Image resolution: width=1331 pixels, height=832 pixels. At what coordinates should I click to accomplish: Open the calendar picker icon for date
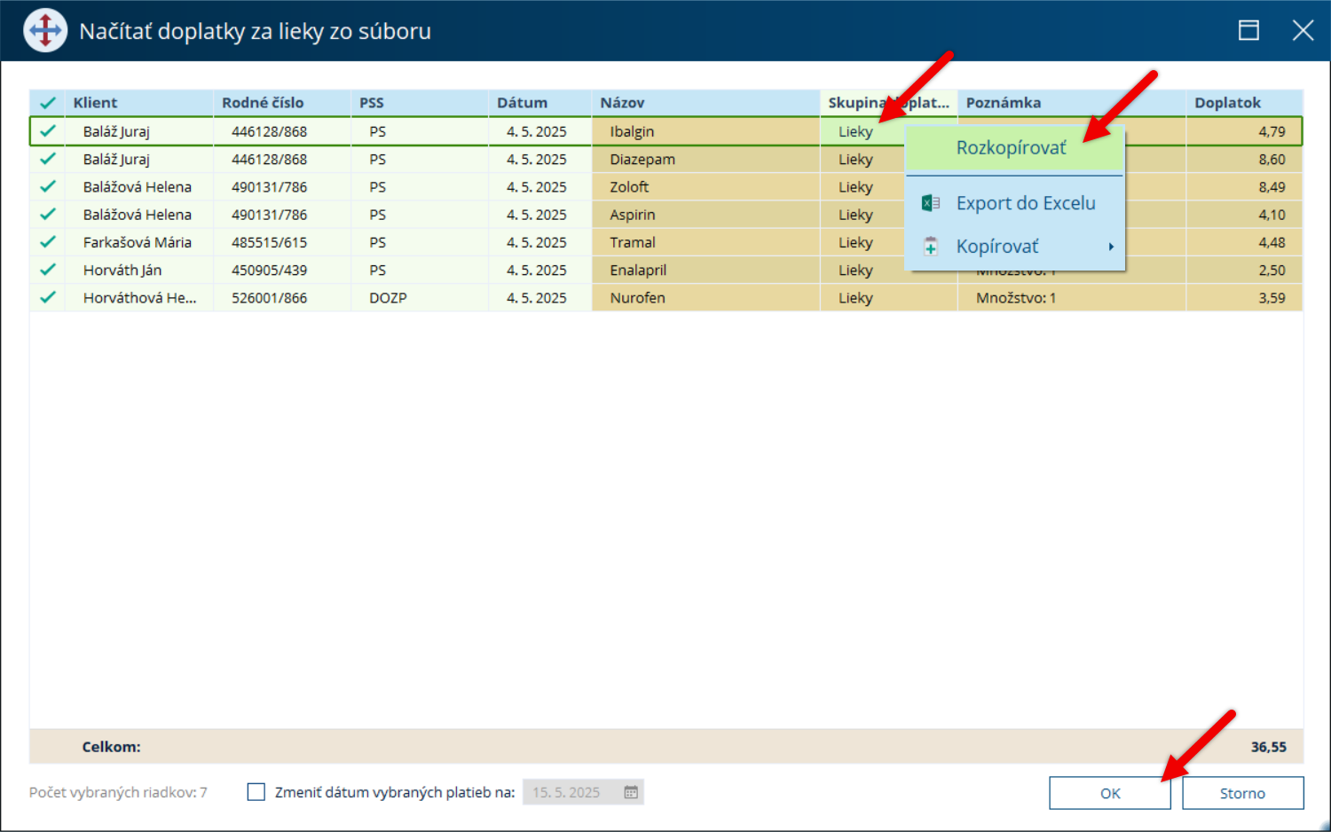pos(631,792)
